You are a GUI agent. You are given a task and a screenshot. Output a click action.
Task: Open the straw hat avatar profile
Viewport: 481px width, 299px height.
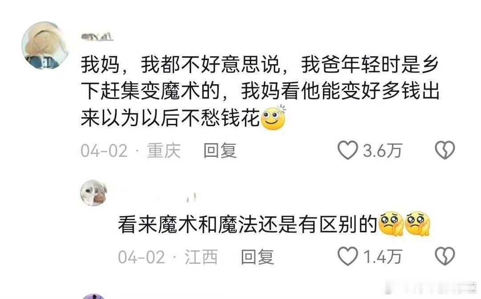coord(45,45)
